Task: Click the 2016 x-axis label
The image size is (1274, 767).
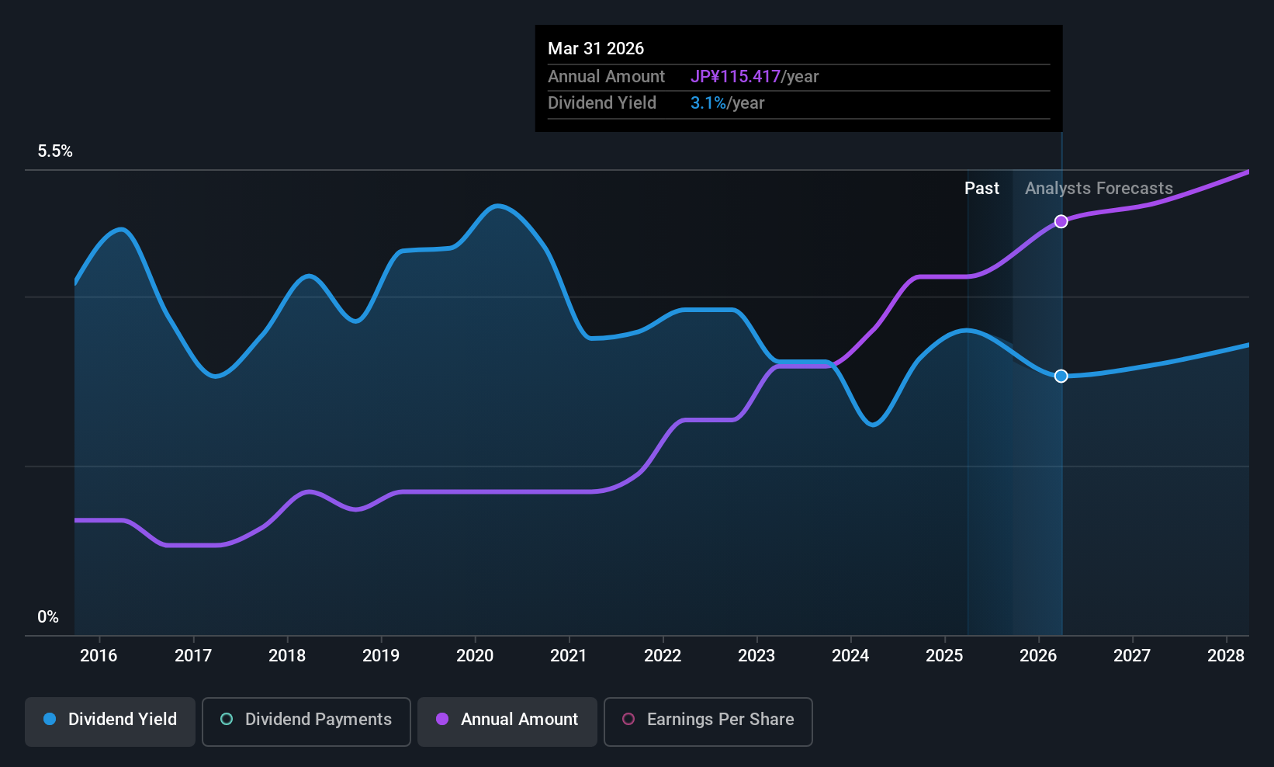Action: [x=99, y=656]
